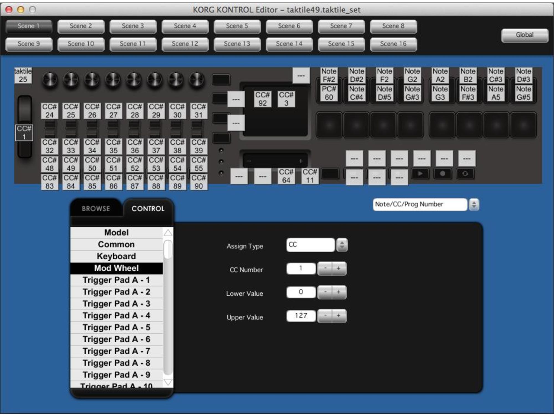Click the CC Number input field
Viewport: 554px width, 416px height.
click(301, 268)
